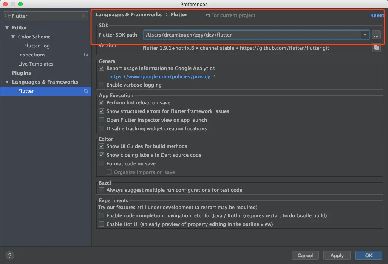Click the project-level icon beside Flutter
This screenshot has width=388, height=264.
tap(86, 91)
